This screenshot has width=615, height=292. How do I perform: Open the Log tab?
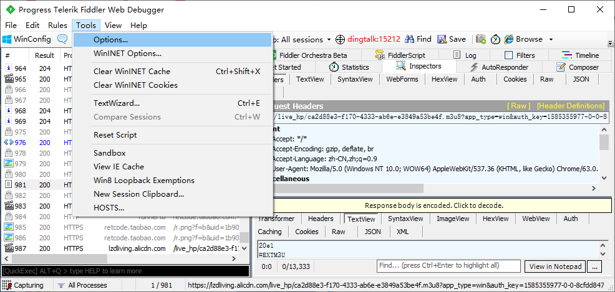tap(465, 55)
